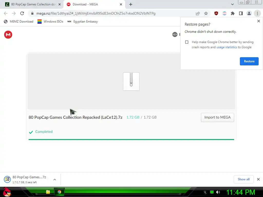The width and height of the screenshot is (263, 197).
Task: Open the uBlock Origin extension
Action: (x=216, y=13)
